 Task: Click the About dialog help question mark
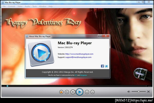(100, 36)
